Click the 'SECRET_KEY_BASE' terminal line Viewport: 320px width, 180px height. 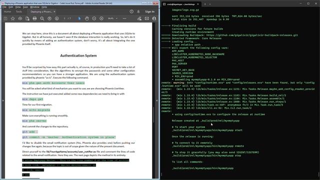click(183, 70)
